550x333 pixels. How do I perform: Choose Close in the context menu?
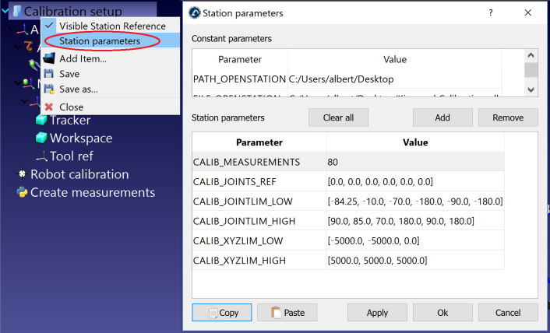71,107
